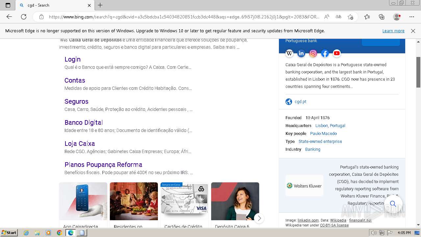Launch Google Chrome from the taskbar
Viewport: 421px width, 237px height.
[59, 233]
